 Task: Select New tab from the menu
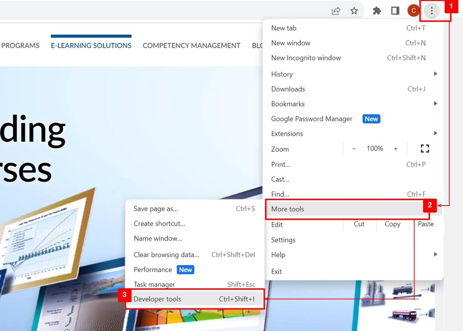pos(353,28)
